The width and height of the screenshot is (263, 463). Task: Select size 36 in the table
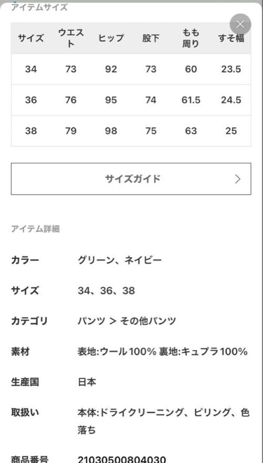tap(30, 100)
